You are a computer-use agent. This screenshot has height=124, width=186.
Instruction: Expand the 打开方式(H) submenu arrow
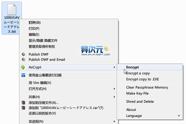pyautogui.click(x=115, y=89)
